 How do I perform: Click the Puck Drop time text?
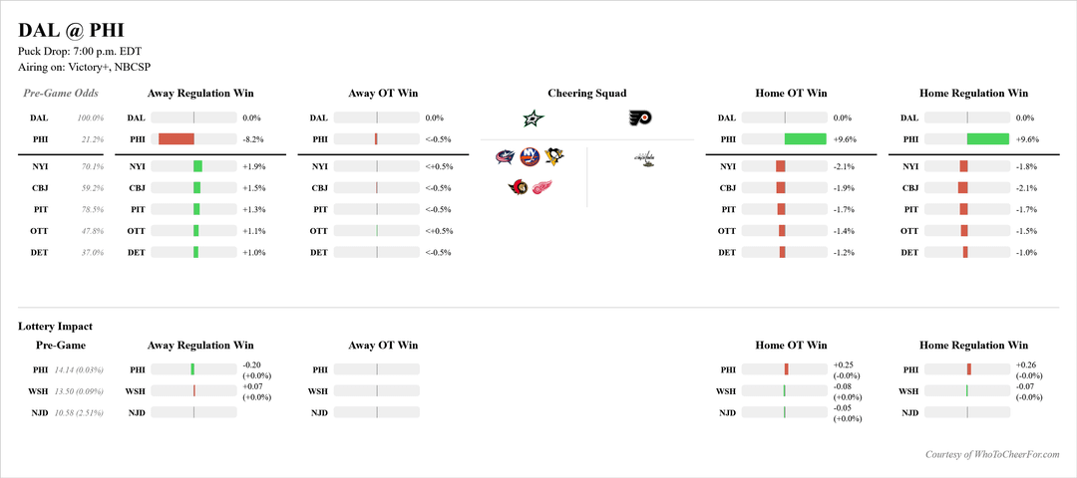(x=75, y=51)
